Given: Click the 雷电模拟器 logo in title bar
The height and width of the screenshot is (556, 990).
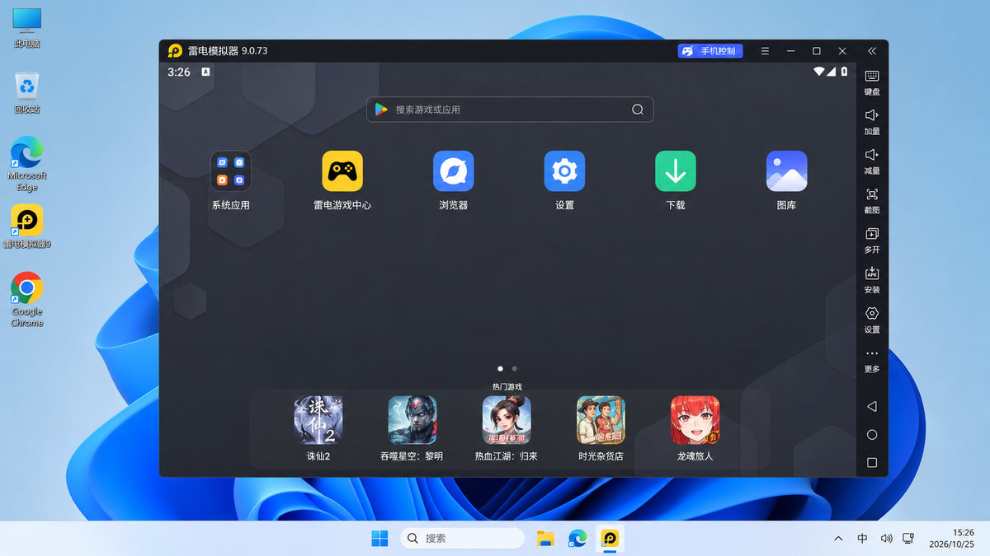Looking at the screenshot, I should [x=175, y=51].
